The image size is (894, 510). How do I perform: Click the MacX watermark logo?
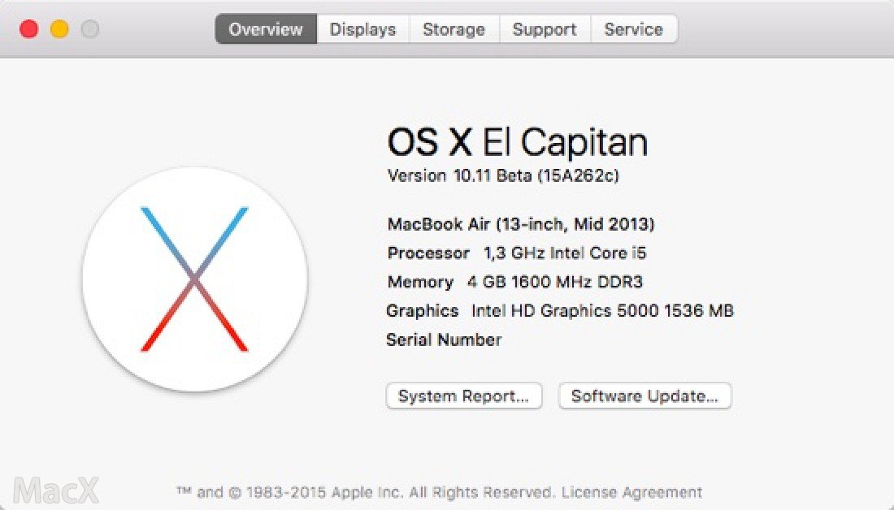tap(57, 490)
